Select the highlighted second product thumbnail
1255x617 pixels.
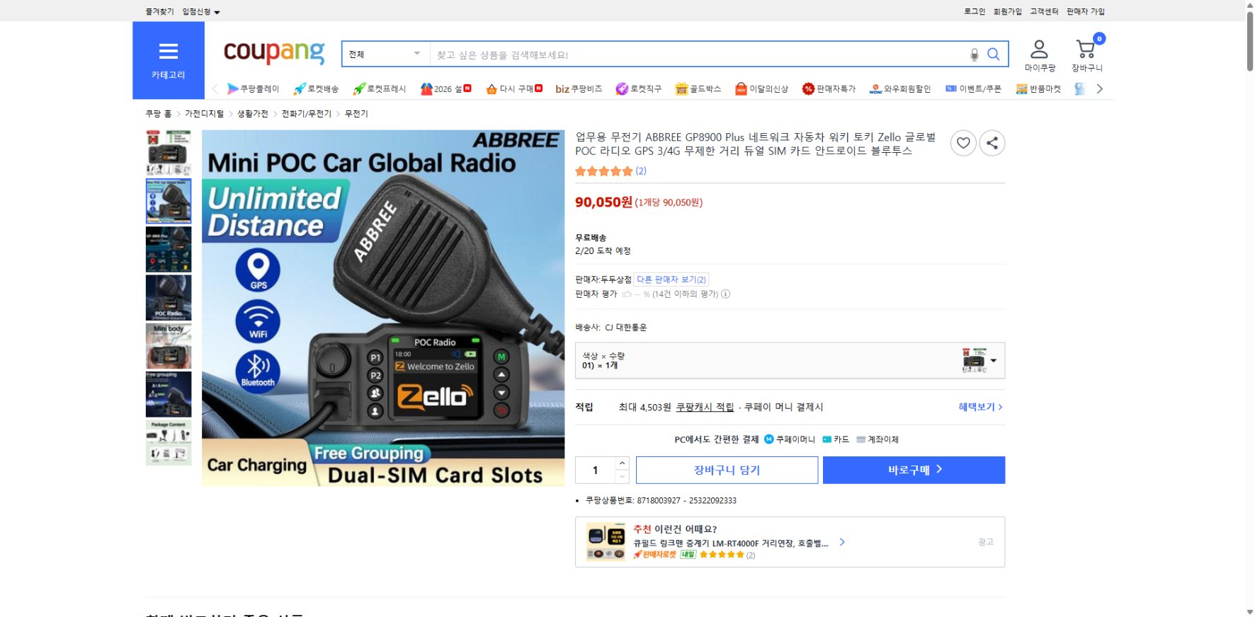[169, 201]
